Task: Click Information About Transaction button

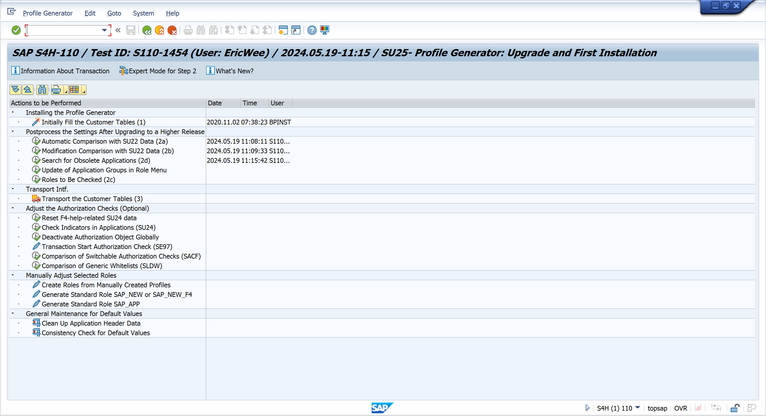Action: (x=60, y=71)
